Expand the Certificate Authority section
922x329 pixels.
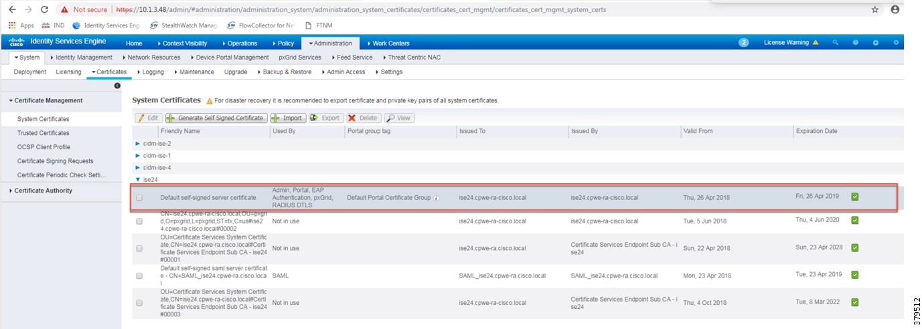coord(41,191)
